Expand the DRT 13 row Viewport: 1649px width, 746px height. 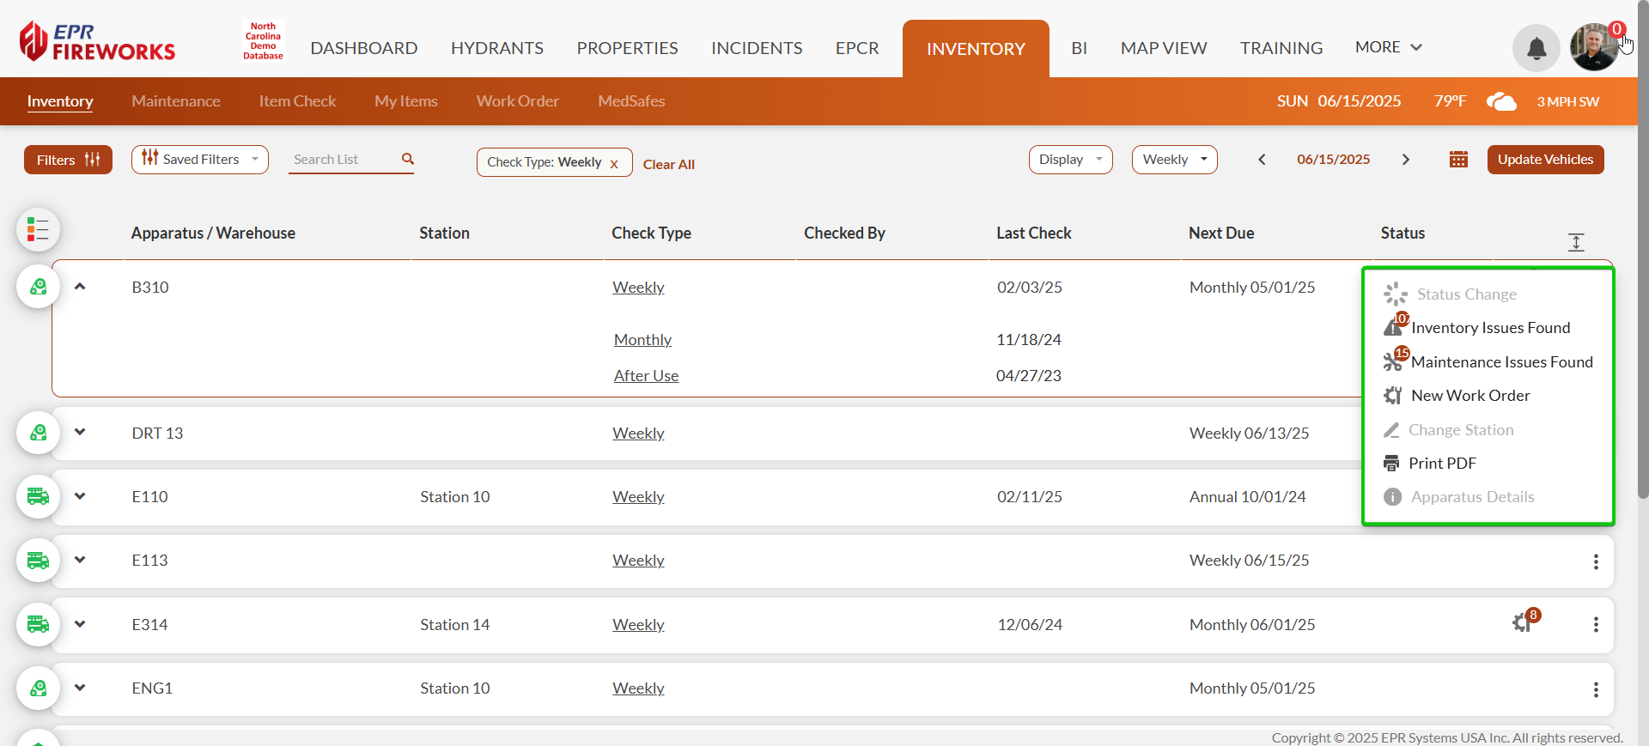point(80,433)
